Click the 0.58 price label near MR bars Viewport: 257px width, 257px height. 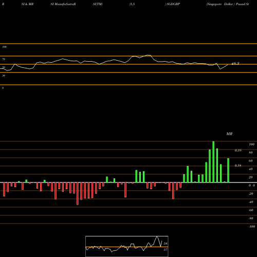tap(238, 166)
